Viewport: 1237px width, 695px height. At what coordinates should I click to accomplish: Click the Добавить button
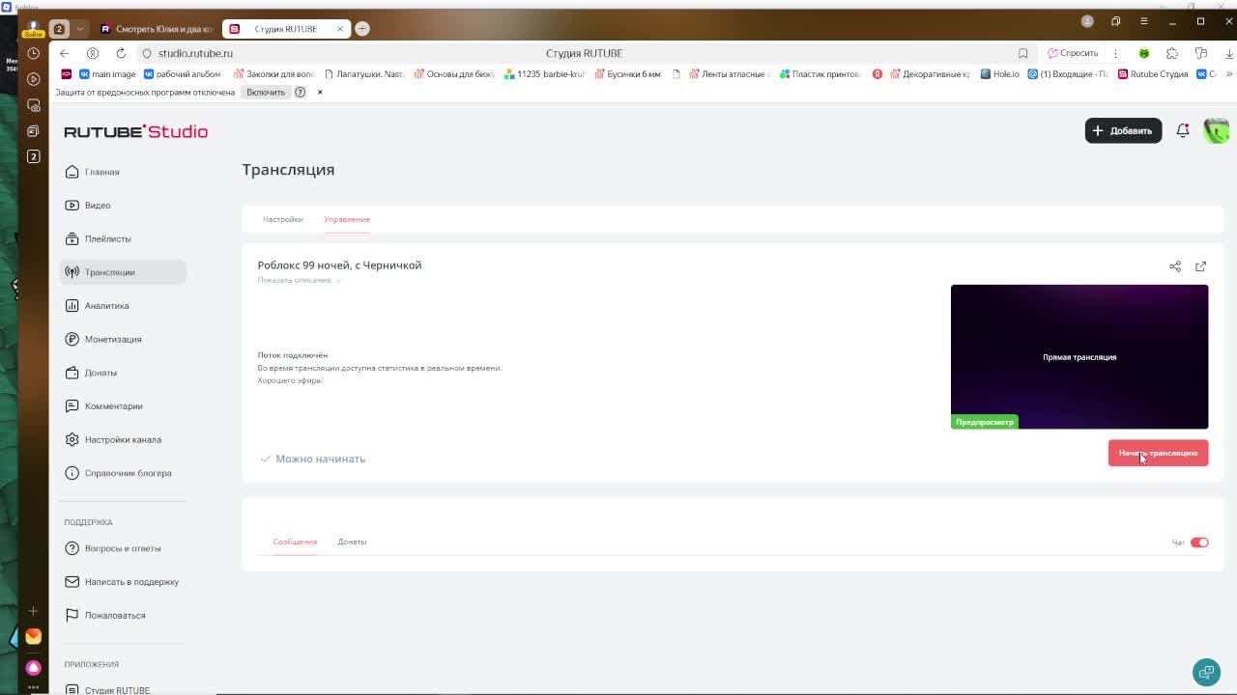(1123, 130)
